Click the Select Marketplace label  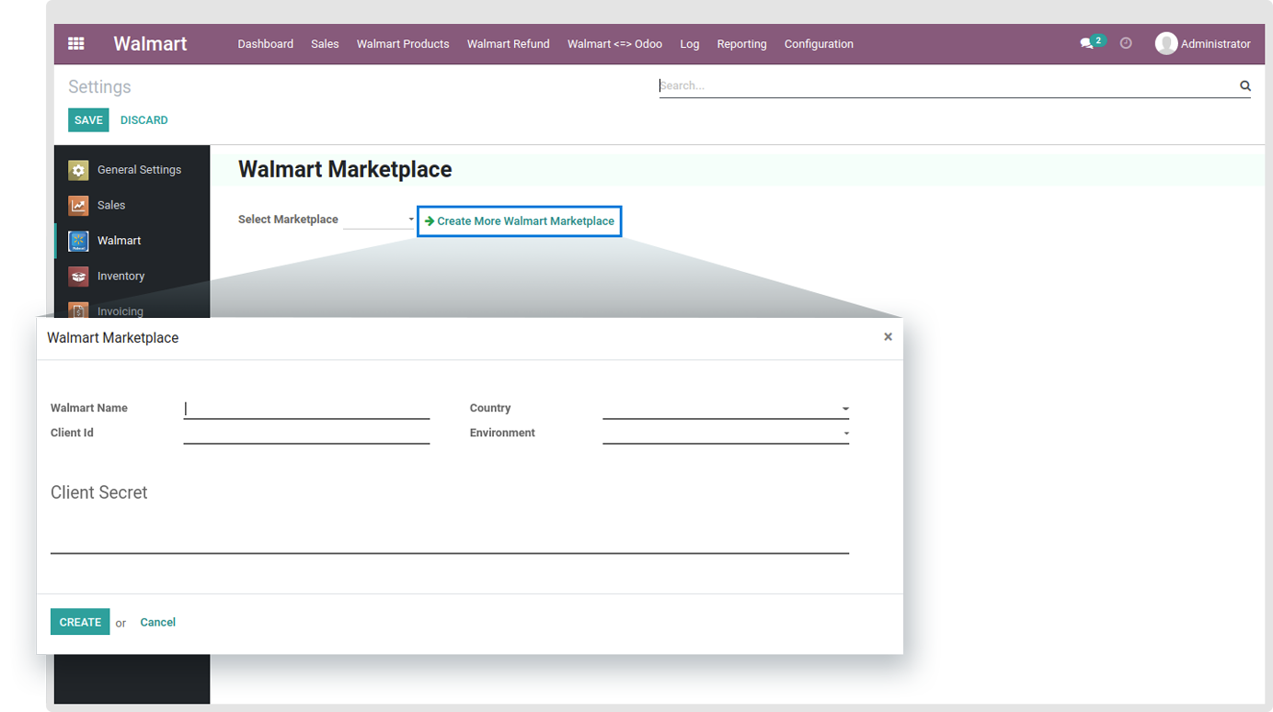288,220
